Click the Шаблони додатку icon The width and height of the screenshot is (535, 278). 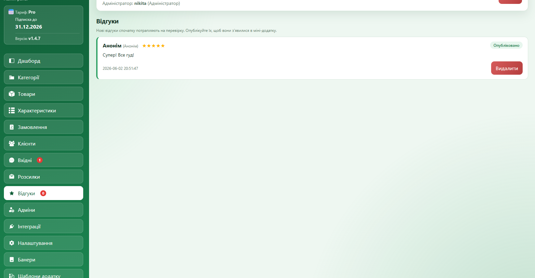point(12,276)
